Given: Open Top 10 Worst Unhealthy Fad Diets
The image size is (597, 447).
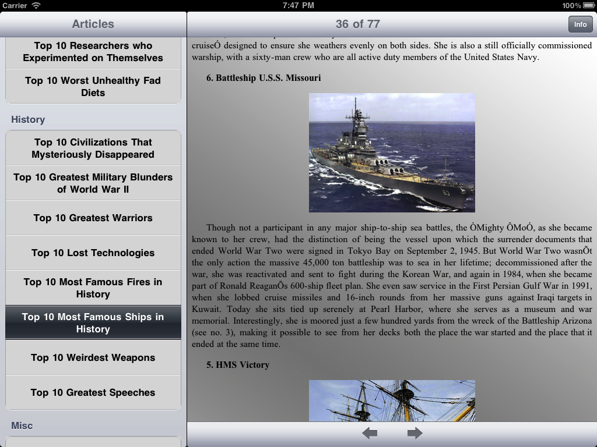Looking at the screenshot, I should coord(93,86).
